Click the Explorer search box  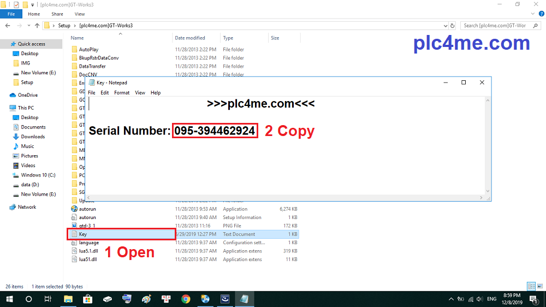pos(500,26)
